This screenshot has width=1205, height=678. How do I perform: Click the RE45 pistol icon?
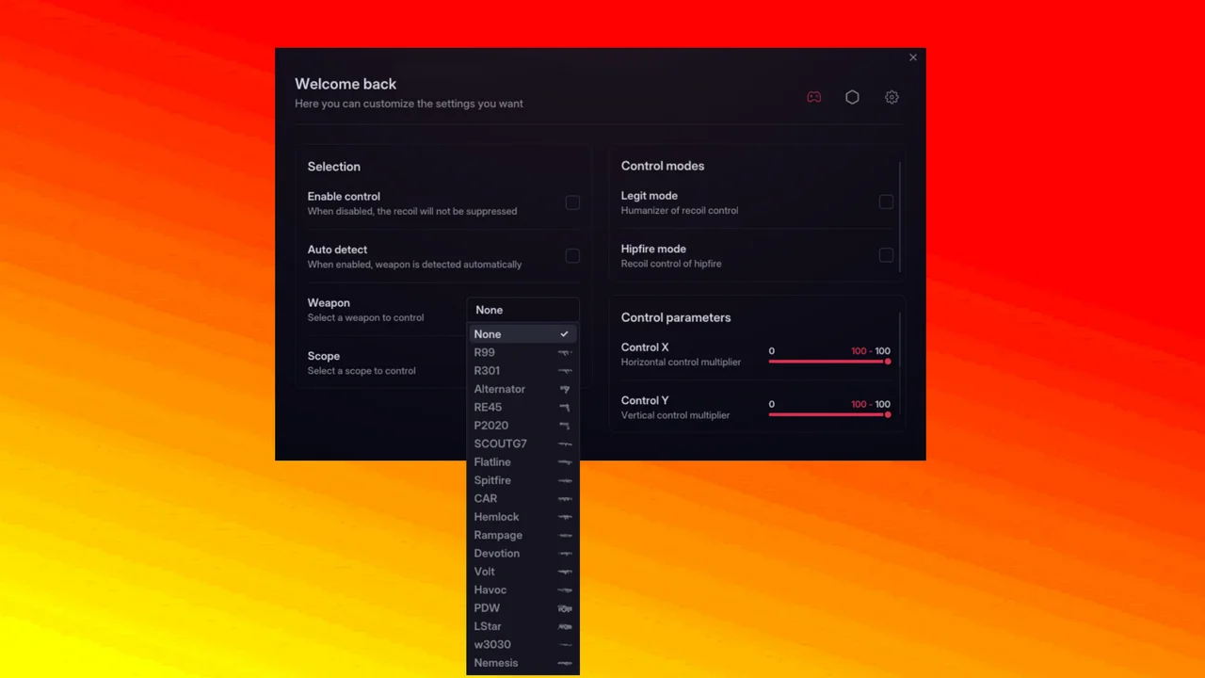pos(565,408)
